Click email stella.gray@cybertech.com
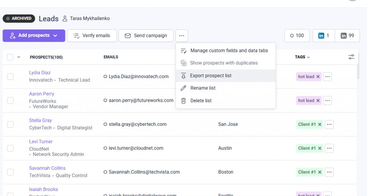 click(x=138, y=124)
